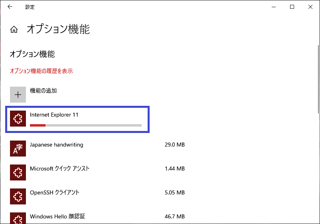Click the 設定 window title text
This screenshot has height=224, width=320.
[30, 7]
